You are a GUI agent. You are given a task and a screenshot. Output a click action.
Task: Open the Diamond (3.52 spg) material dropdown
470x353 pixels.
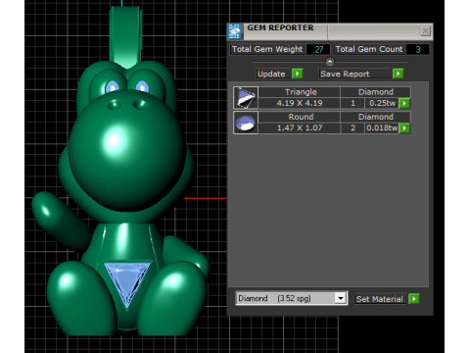341,298
